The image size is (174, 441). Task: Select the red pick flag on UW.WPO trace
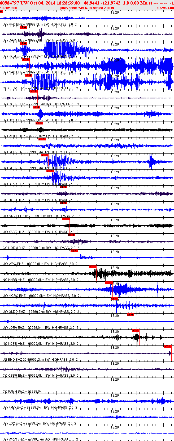click(74, 251)
